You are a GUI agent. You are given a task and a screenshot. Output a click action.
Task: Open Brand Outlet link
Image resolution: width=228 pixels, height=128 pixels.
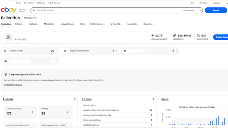29,3
